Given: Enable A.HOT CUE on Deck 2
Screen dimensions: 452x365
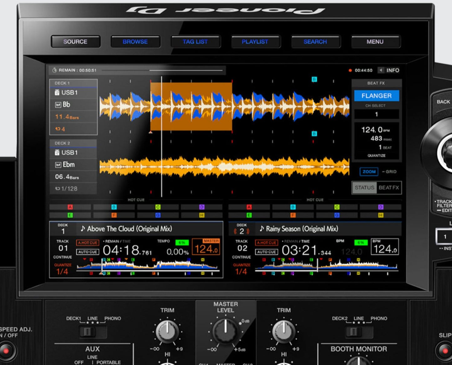Looking at the screenshot, I should [x=267, y=243].
